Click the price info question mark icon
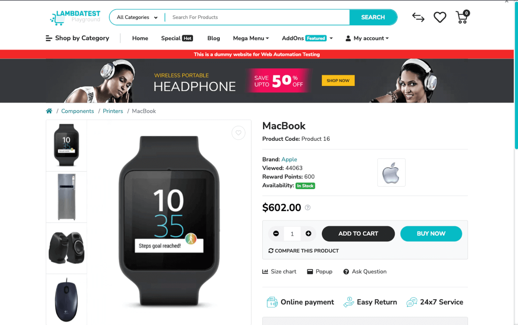 (x=308, y=207)
